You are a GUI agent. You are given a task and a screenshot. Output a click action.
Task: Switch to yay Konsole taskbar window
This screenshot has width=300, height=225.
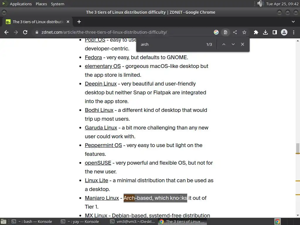[80, 221]
